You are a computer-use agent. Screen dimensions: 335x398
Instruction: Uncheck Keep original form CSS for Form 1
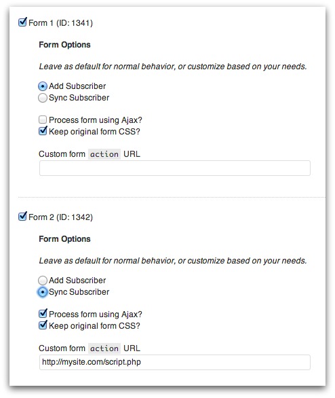[43, 131]
